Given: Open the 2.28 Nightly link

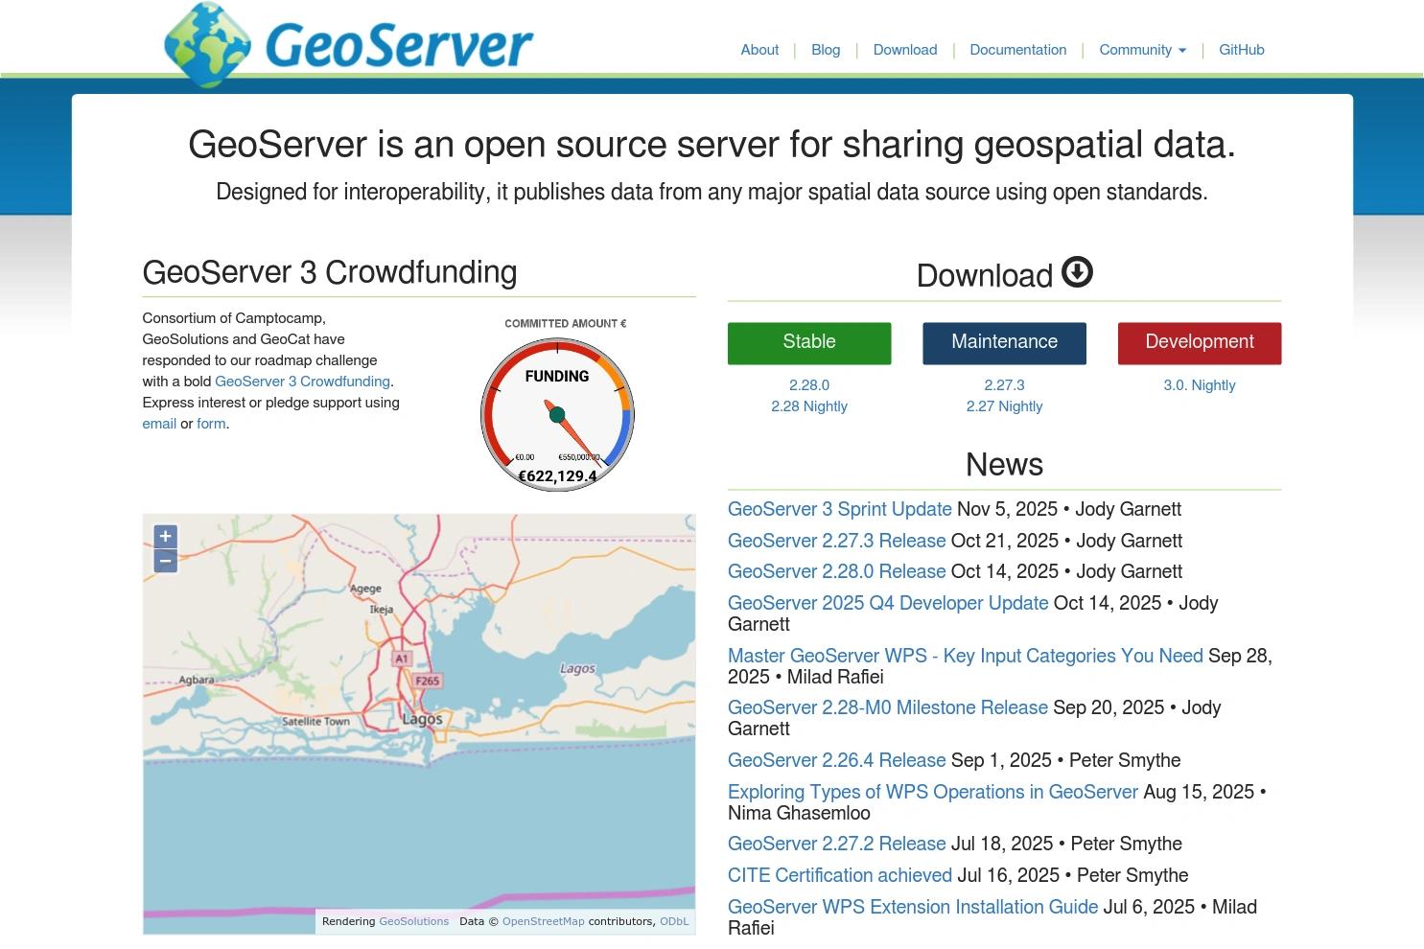Looking at the screenshot, I should coord(809,406).
